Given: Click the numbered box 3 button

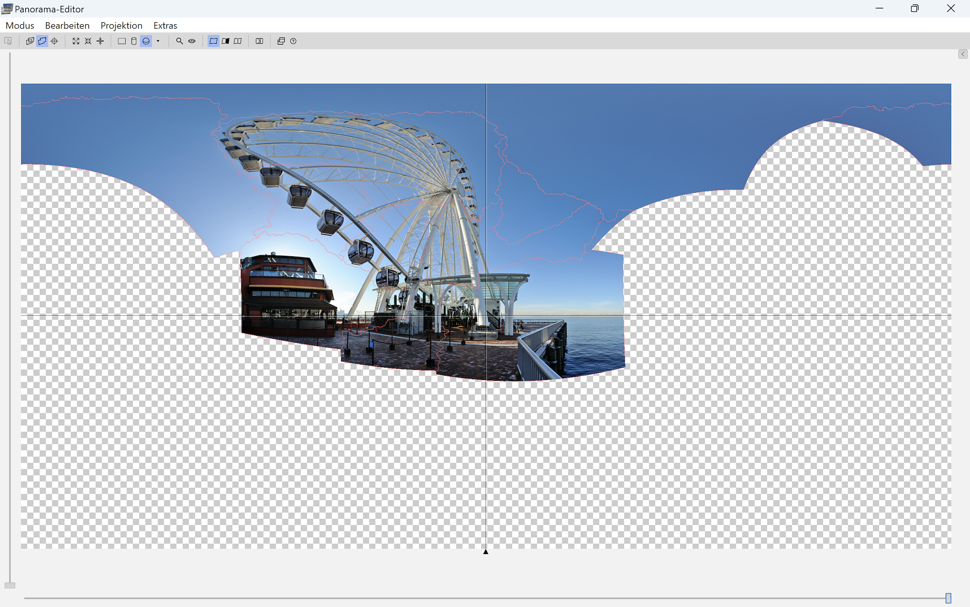Looking at the screenshot, I should [259, 41].
